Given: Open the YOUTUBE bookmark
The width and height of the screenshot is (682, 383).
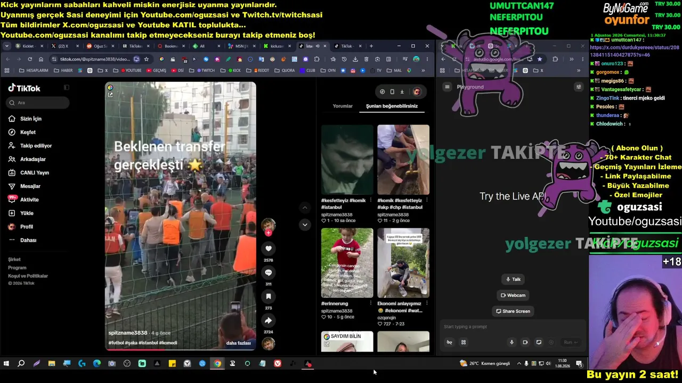Looking at the screenshot, I should (131, 70).
